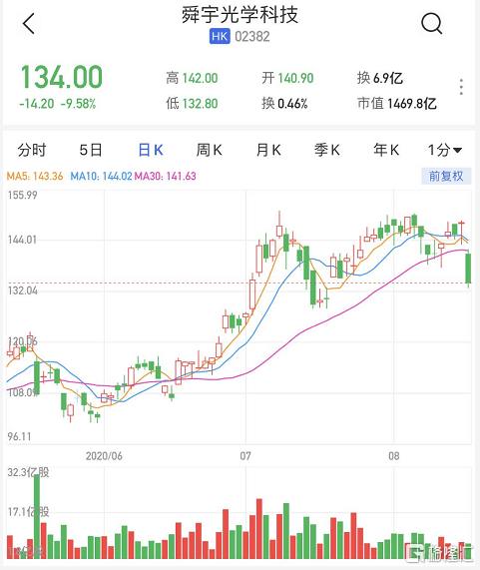480x570 pixels.
Task: Tap the current price 134.00
Action: click(x=62, y=77)
